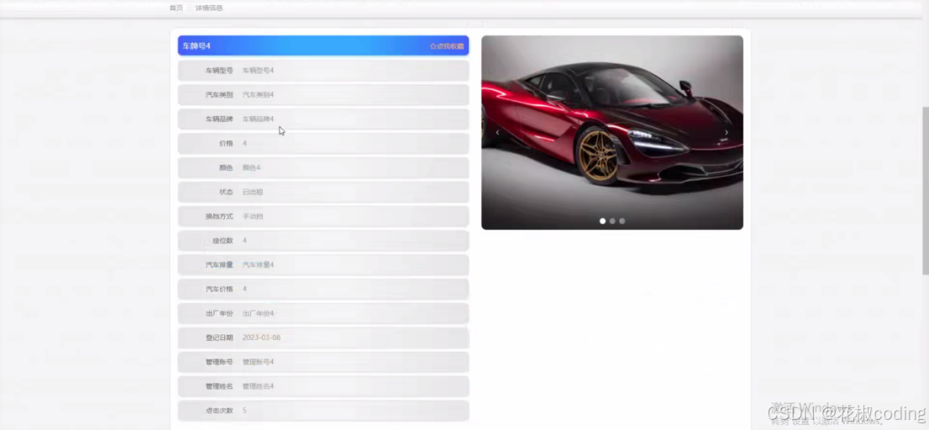Click the 详情信息 breadcrumb item

(209, 8)
